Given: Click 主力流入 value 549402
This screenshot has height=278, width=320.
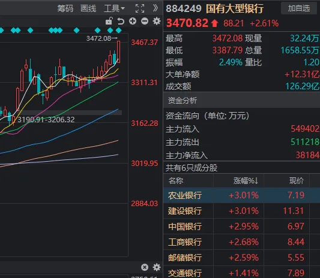Looking at the screenshot, I should (305, 129).
